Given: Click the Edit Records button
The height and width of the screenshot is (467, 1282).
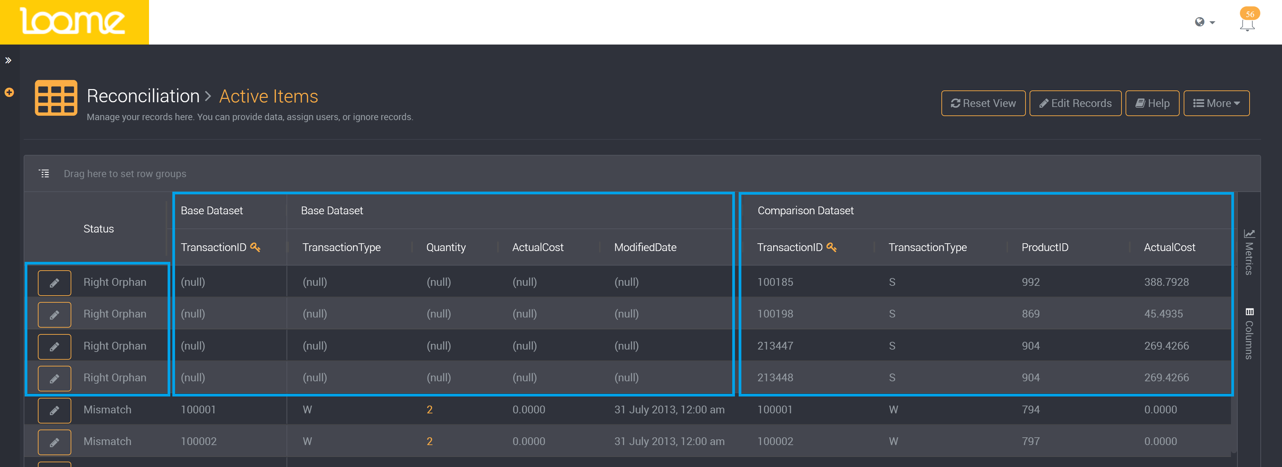Looking at the screenshot, I should [1075, 103].
